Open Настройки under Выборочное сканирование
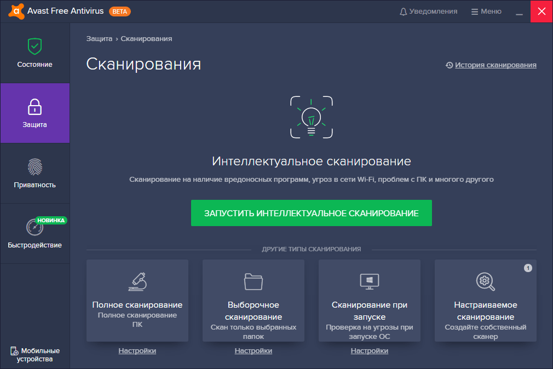 click(x=253, y=350)
